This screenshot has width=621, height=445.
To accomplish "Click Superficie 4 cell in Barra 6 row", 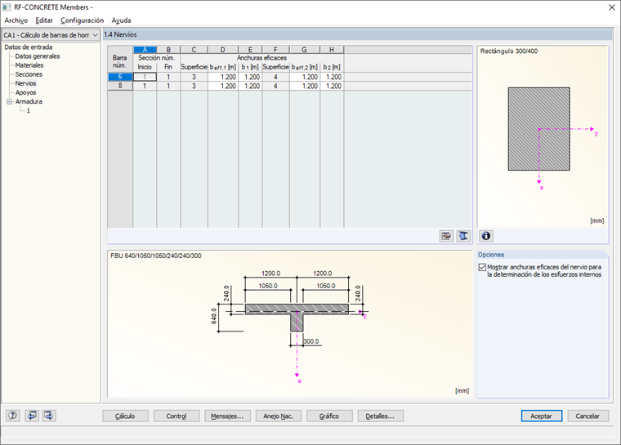I will tap(275, 77).
